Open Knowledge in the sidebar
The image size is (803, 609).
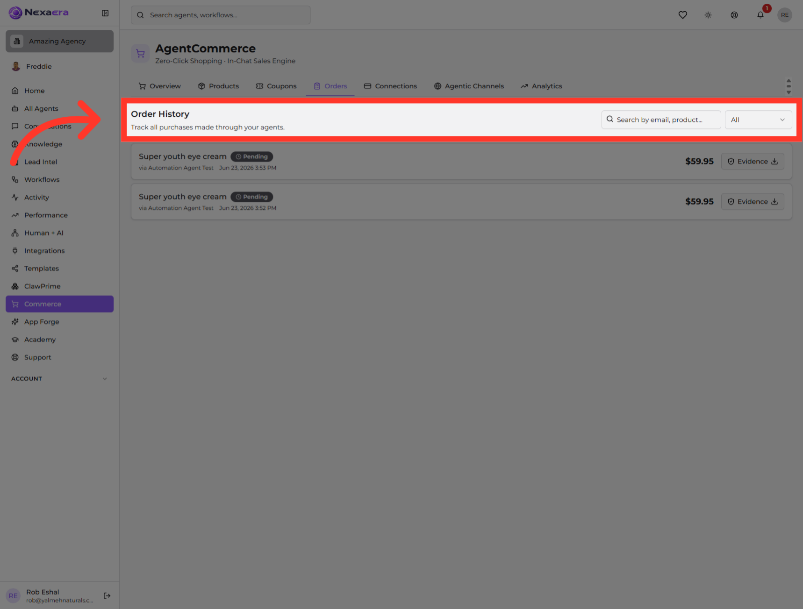click(x=59, y=144)
